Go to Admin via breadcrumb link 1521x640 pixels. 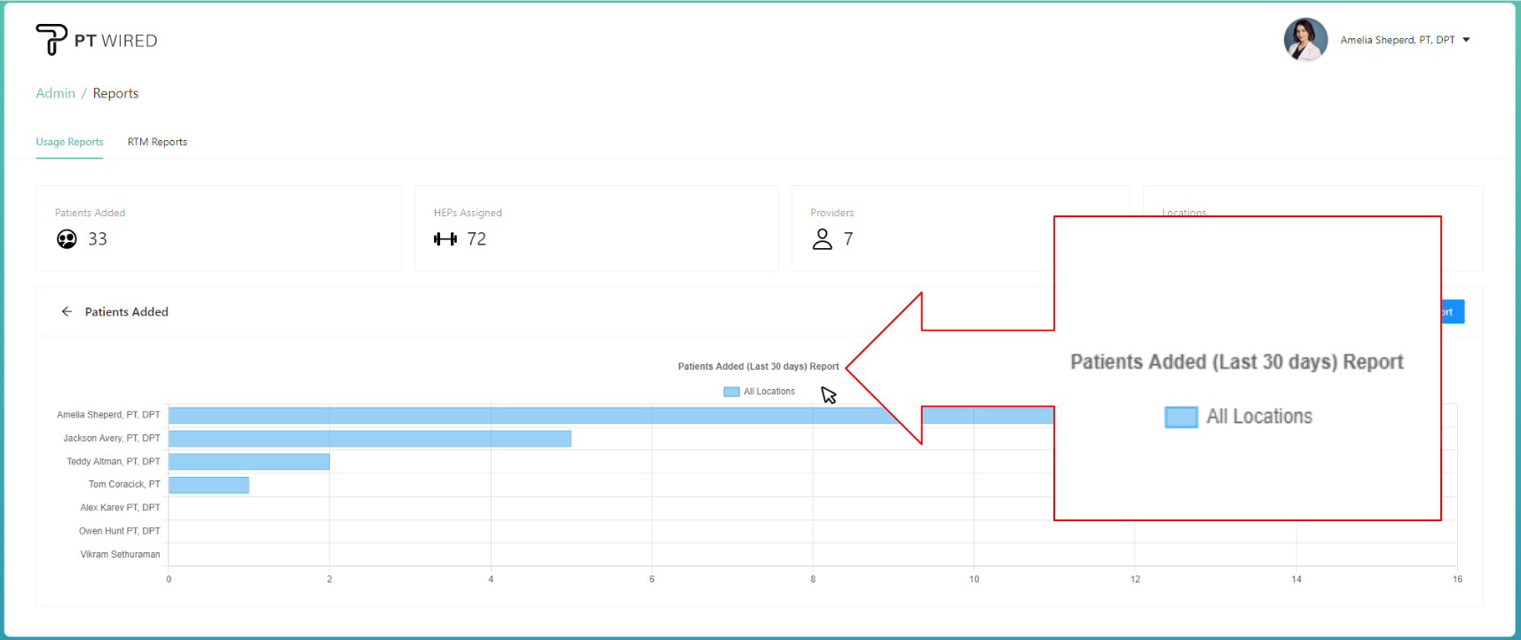point(55,93)
